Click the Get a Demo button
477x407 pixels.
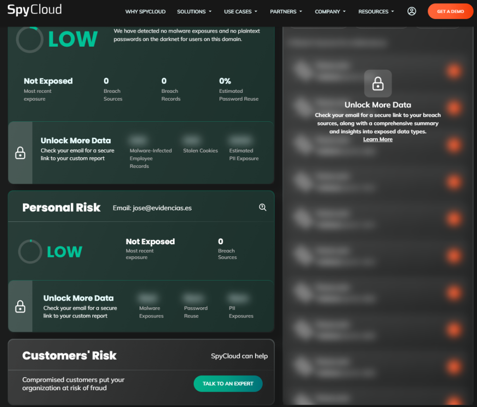[450, 11]
